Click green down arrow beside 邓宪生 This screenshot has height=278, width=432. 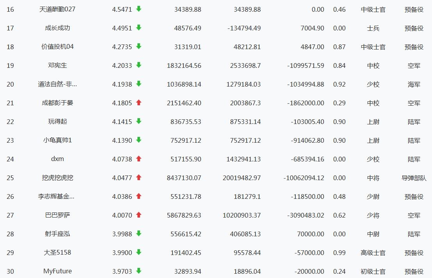click(x=139, y=65)
